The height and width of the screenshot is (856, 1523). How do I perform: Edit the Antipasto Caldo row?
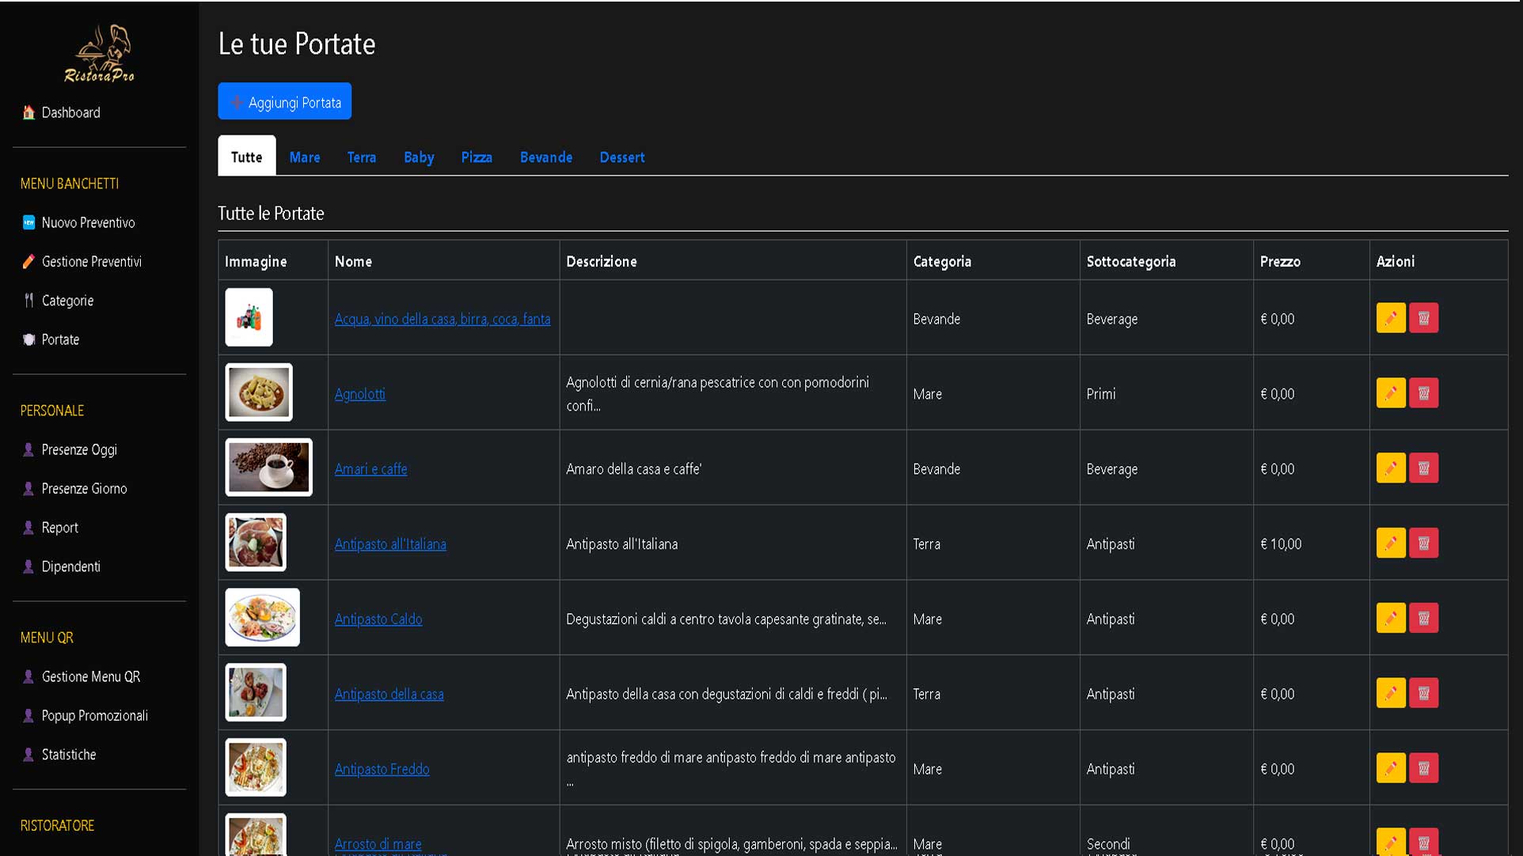point(1391,618)
